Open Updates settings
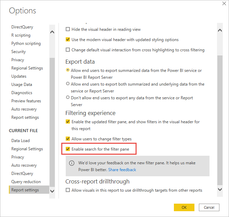 tap(19, 76)
